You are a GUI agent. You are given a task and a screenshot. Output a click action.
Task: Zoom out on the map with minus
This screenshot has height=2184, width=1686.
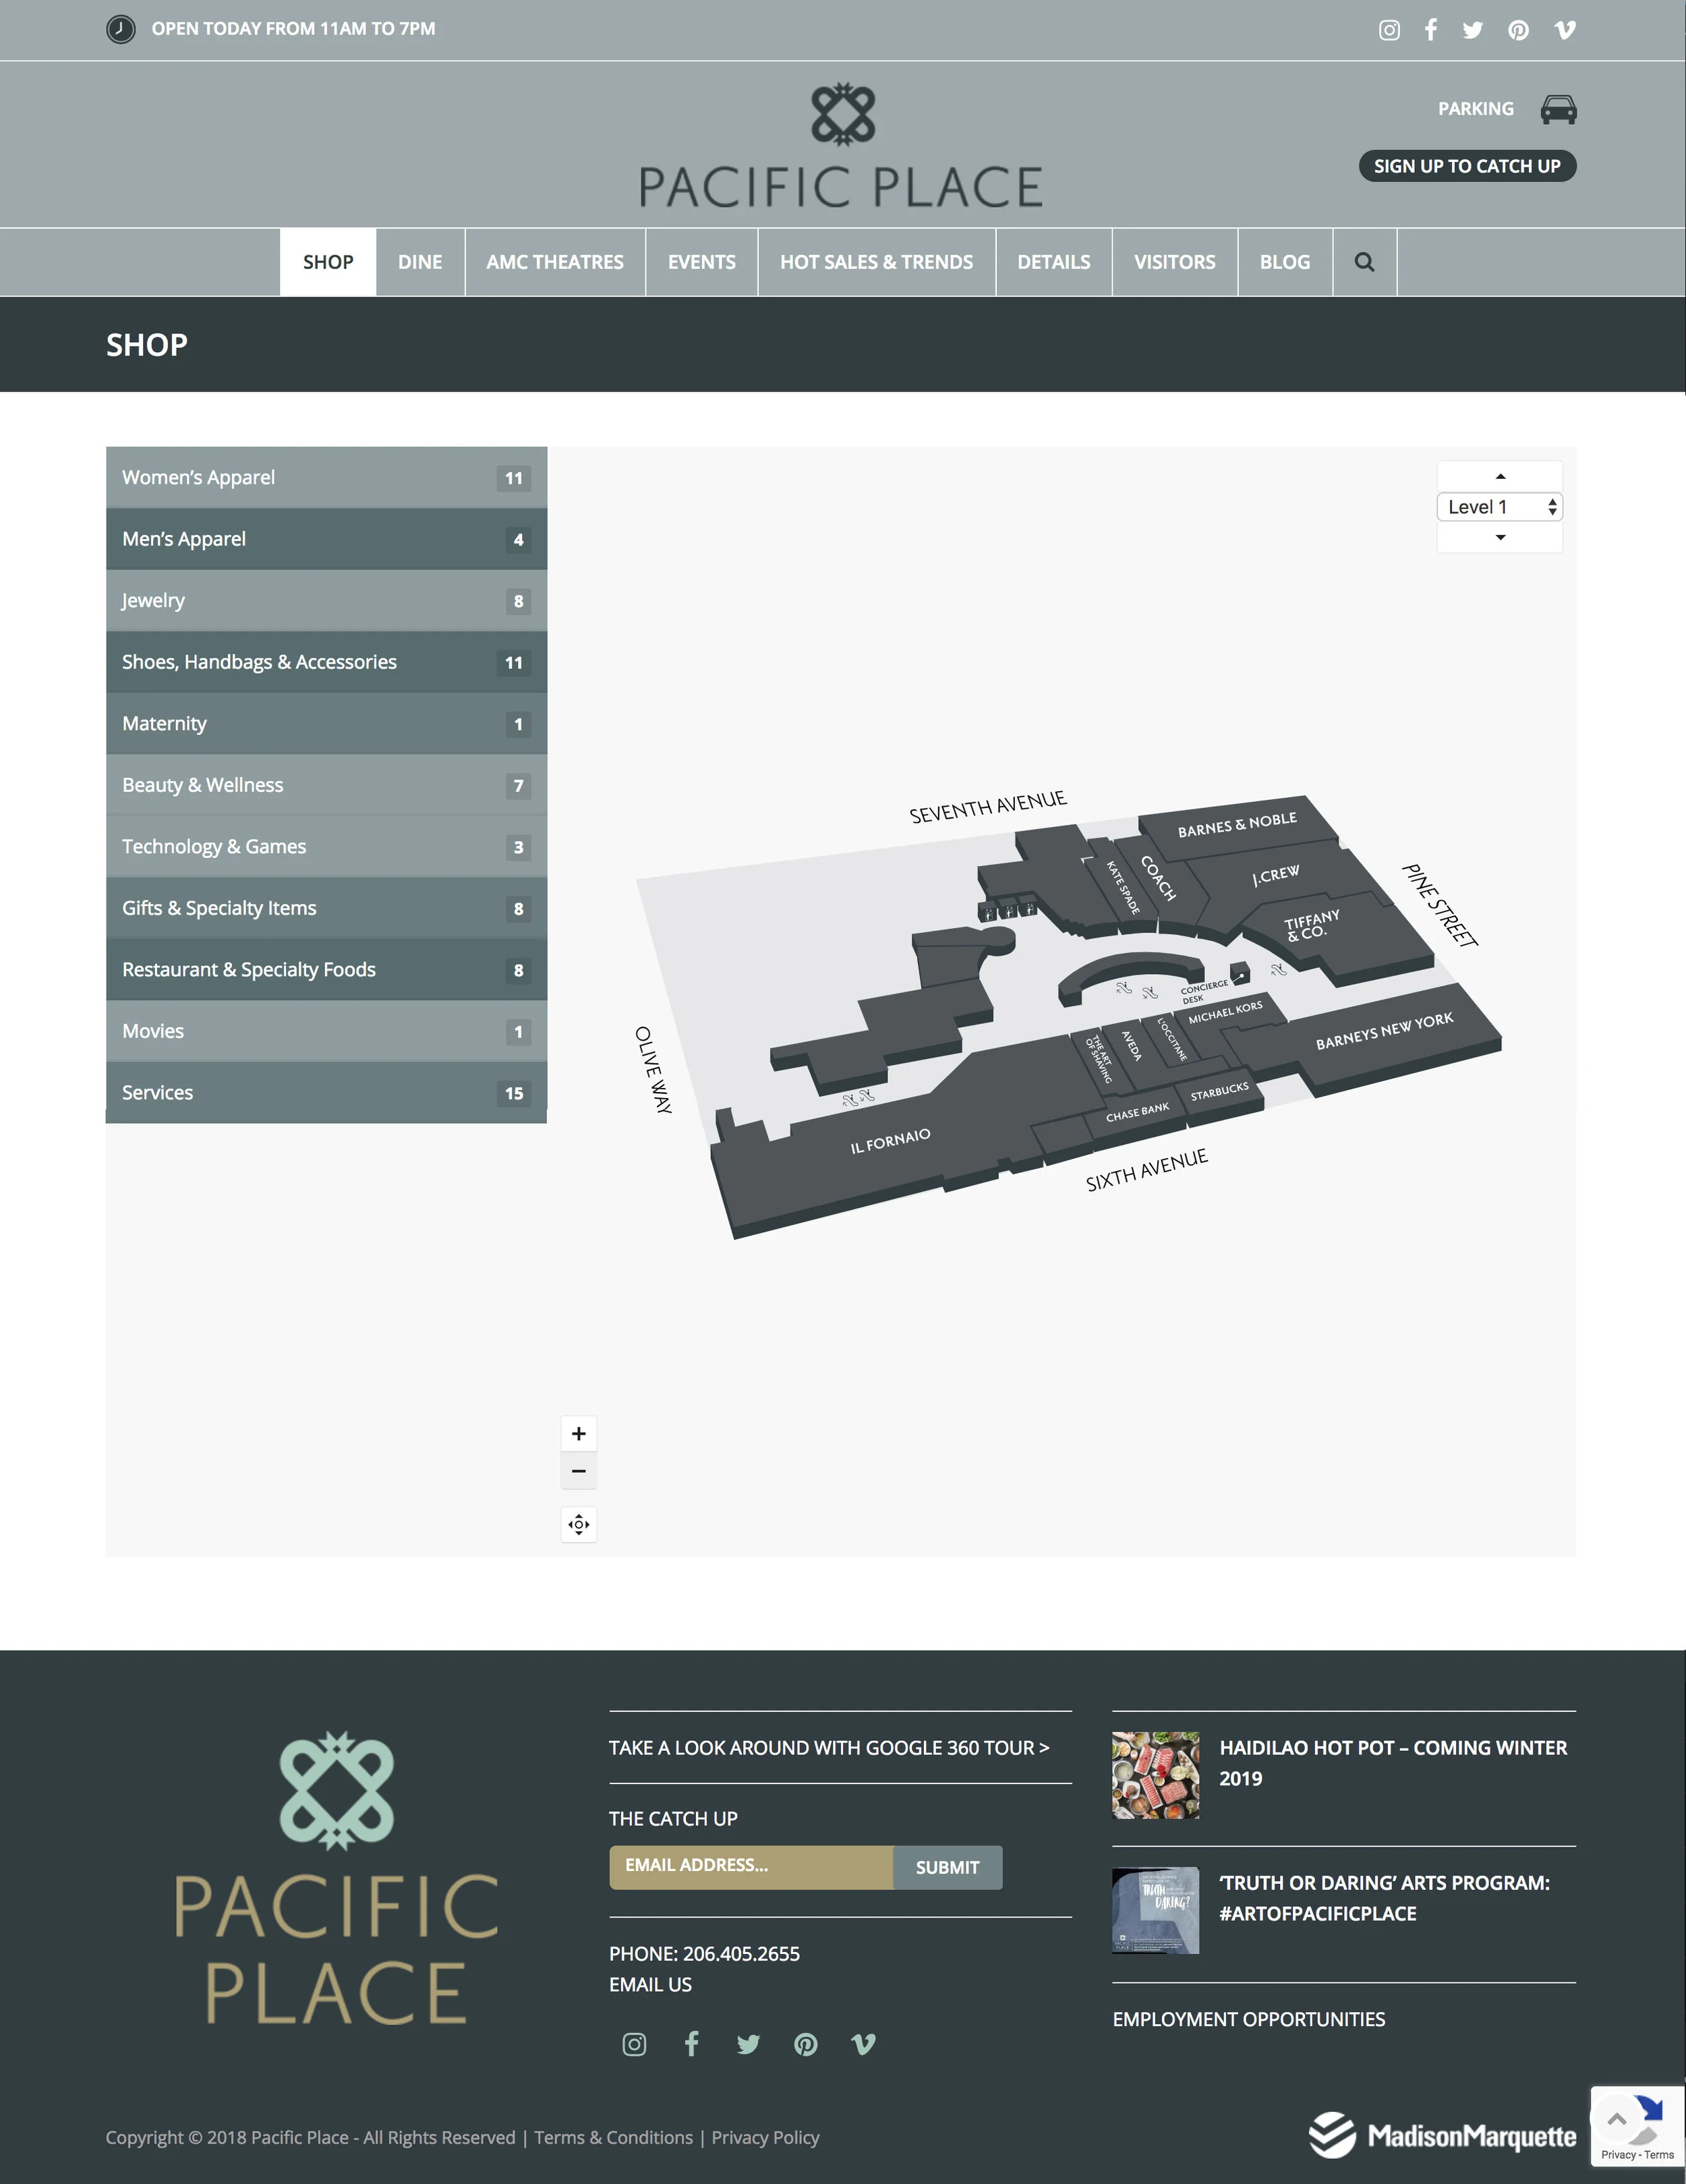coord(579,1471)
